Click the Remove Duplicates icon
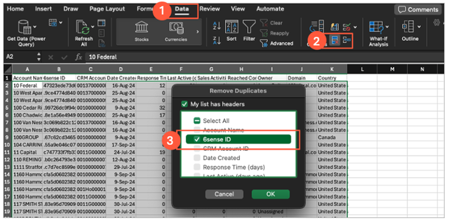 pyautogui.click(x=334, y=41)
